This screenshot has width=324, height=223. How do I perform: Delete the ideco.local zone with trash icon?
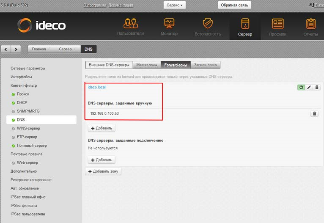[x=317, y=88]
